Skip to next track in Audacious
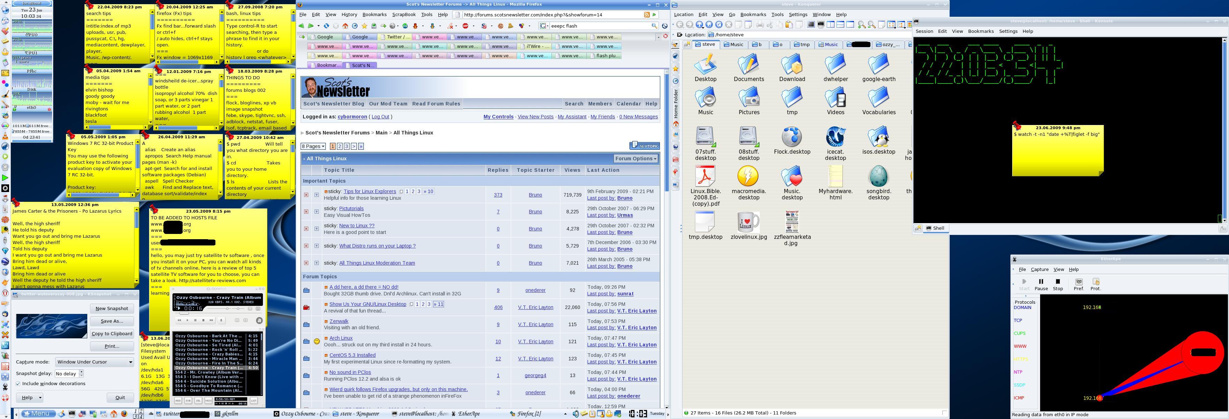 (211, 320)
